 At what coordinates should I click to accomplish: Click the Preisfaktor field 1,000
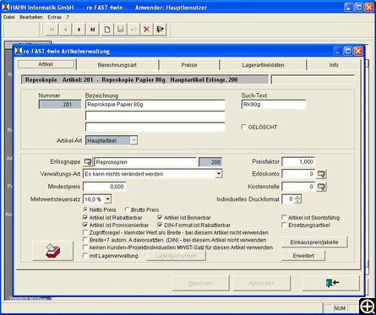coord(298,162)
